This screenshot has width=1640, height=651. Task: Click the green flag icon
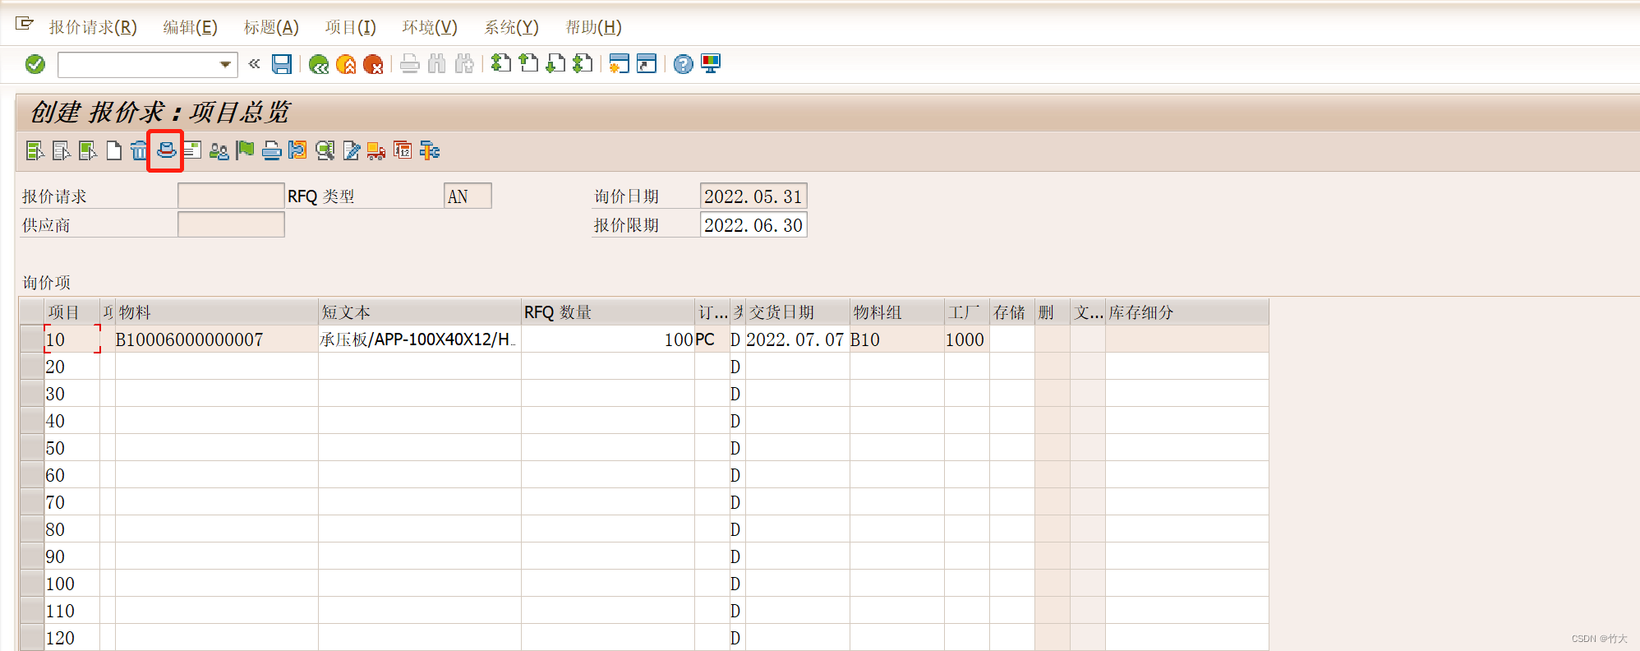245,150
